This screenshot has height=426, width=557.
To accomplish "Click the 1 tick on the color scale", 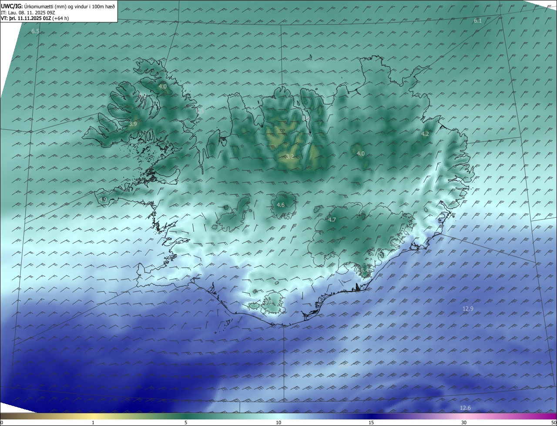I will 93,423.
